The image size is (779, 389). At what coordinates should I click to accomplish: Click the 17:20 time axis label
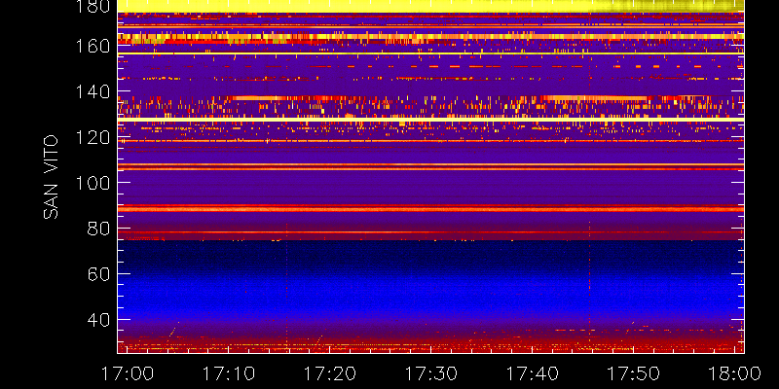coord(330,373)
